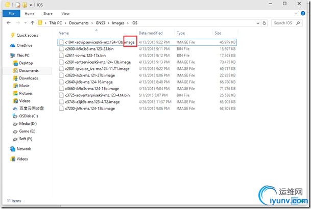Click the 45,979 KB size cell
The height and width of the screenshot is (209, 311).
227,42
